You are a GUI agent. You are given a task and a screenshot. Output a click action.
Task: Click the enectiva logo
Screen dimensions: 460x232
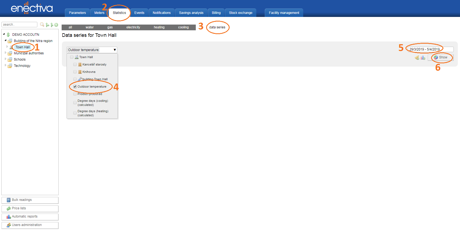[x=32, y=8]
